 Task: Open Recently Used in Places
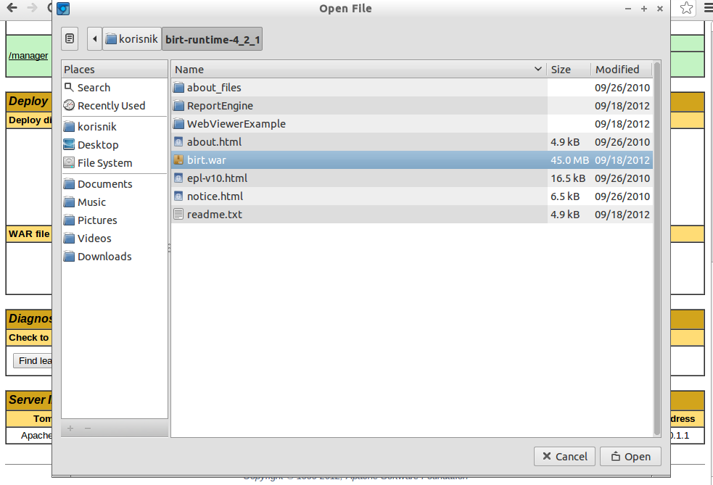(115, 105)
